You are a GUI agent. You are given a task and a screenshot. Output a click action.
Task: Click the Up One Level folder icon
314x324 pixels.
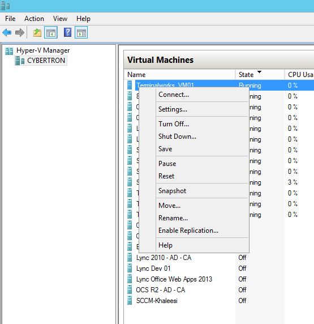coord(37,33)
